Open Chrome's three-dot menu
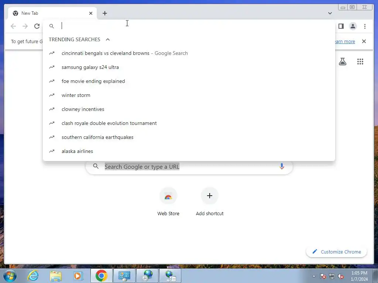 365,26
